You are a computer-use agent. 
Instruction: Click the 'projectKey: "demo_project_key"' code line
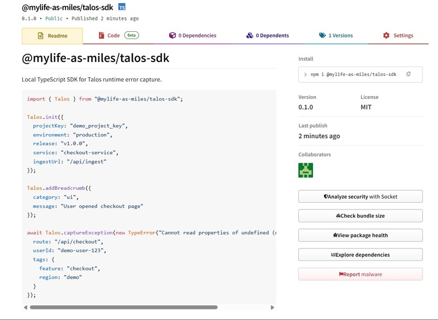[80, 126]
